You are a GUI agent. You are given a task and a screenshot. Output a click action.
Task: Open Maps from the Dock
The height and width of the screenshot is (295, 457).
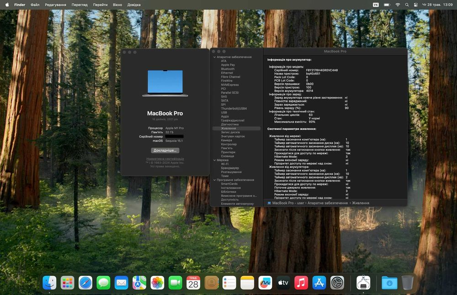tap(139, 283)
